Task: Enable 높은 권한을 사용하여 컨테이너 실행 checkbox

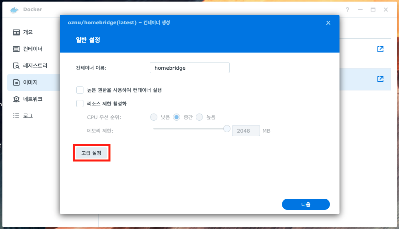Action: click(80, 90)
